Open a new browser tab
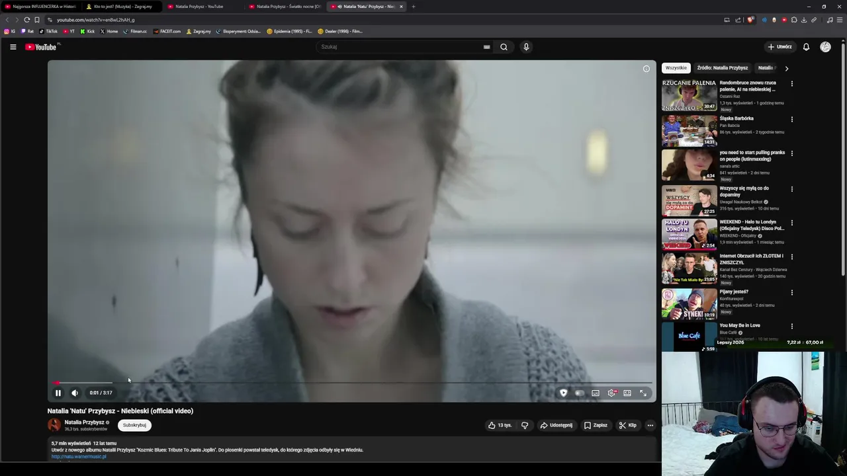 414,7
